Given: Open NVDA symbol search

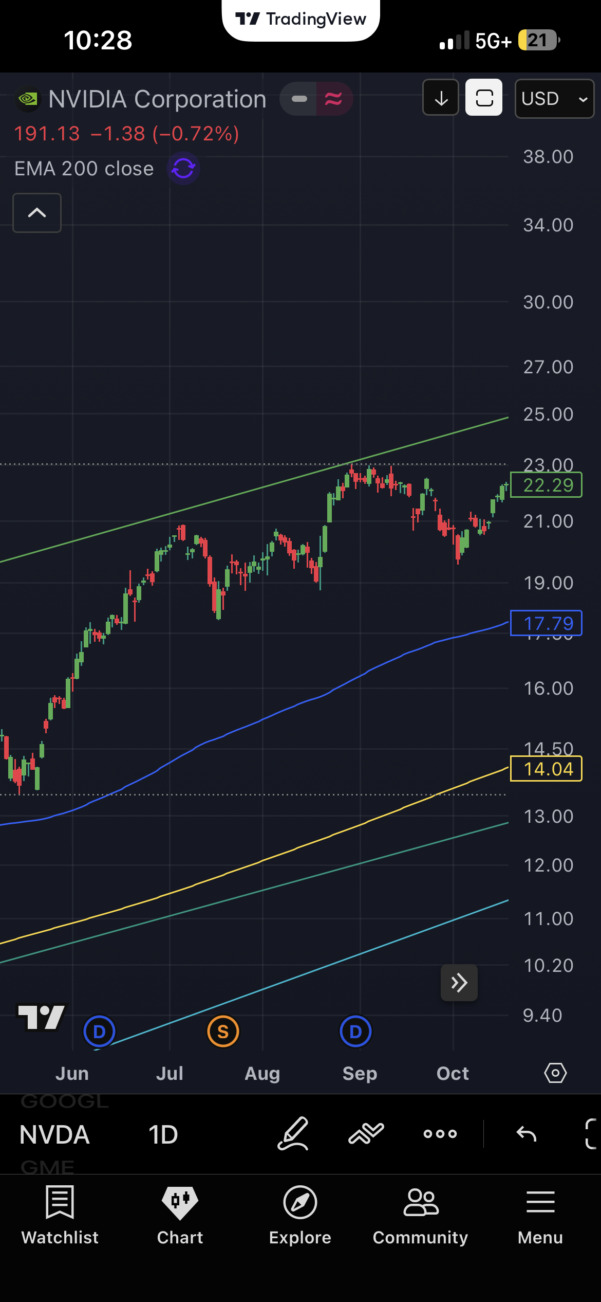Looking at the screenshot, I should 54,1135.
